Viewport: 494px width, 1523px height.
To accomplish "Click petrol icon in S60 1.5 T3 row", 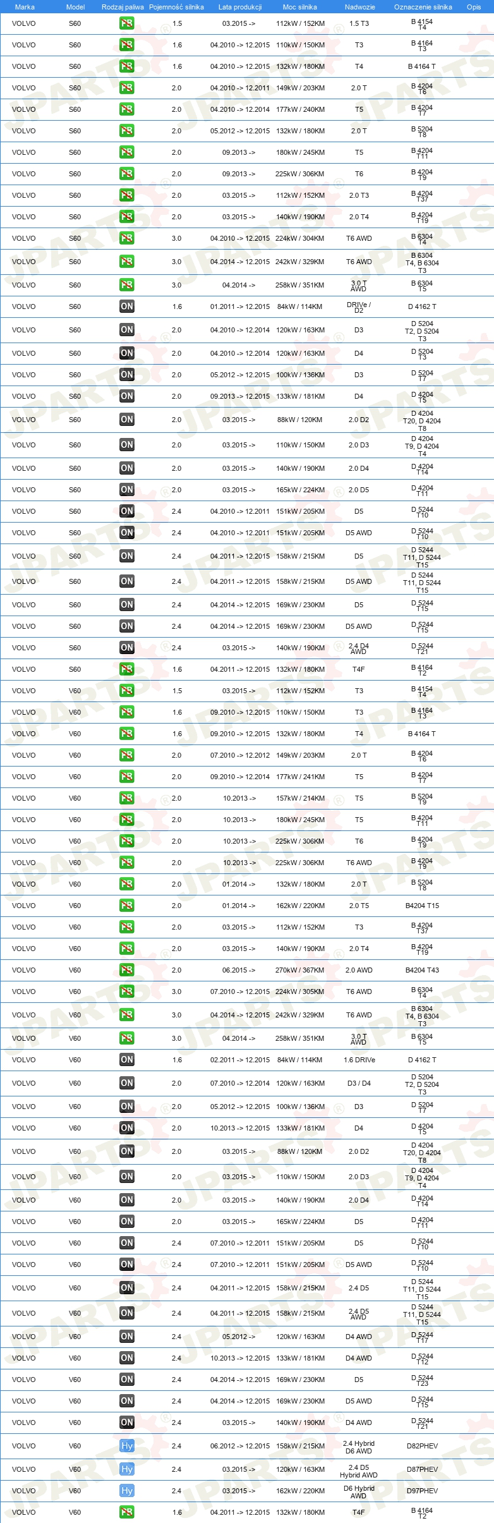I will 126,23.
